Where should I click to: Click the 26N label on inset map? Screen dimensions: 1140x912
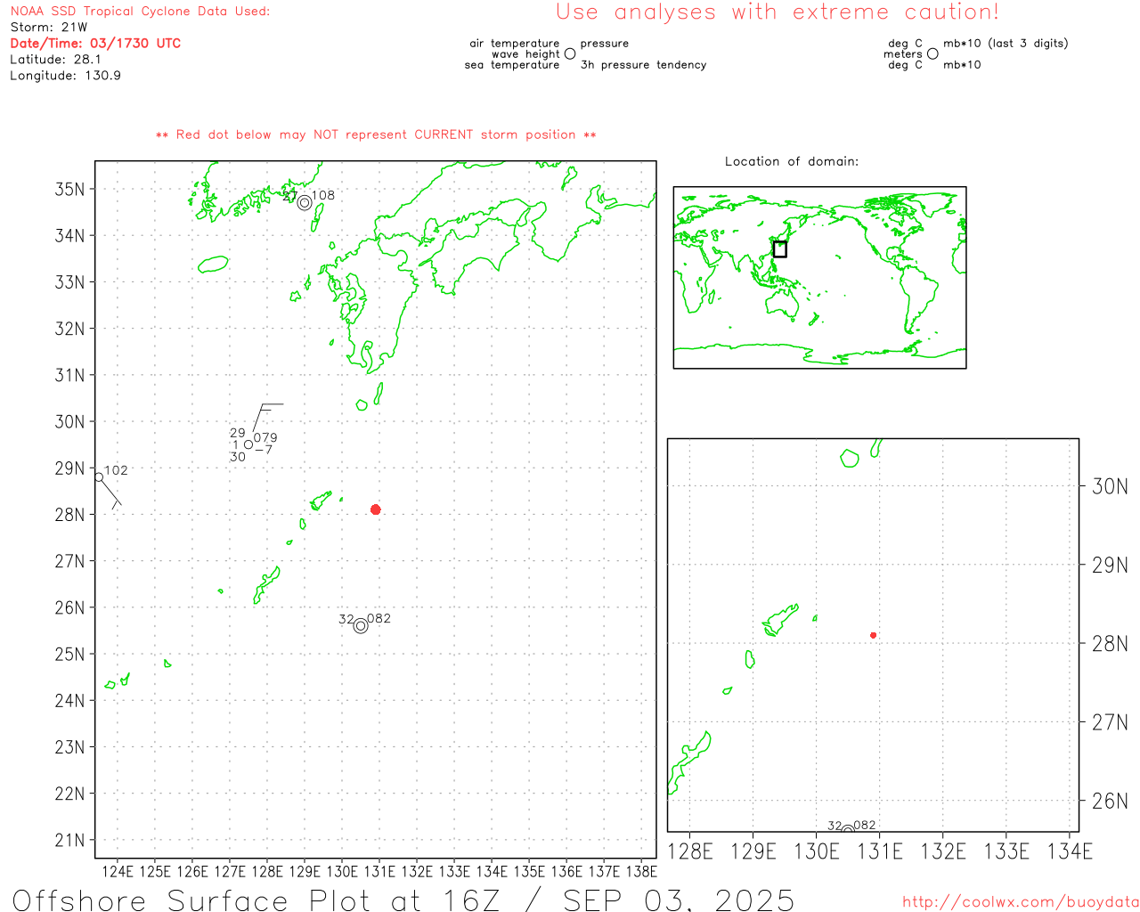click(x=1110, y=801)
